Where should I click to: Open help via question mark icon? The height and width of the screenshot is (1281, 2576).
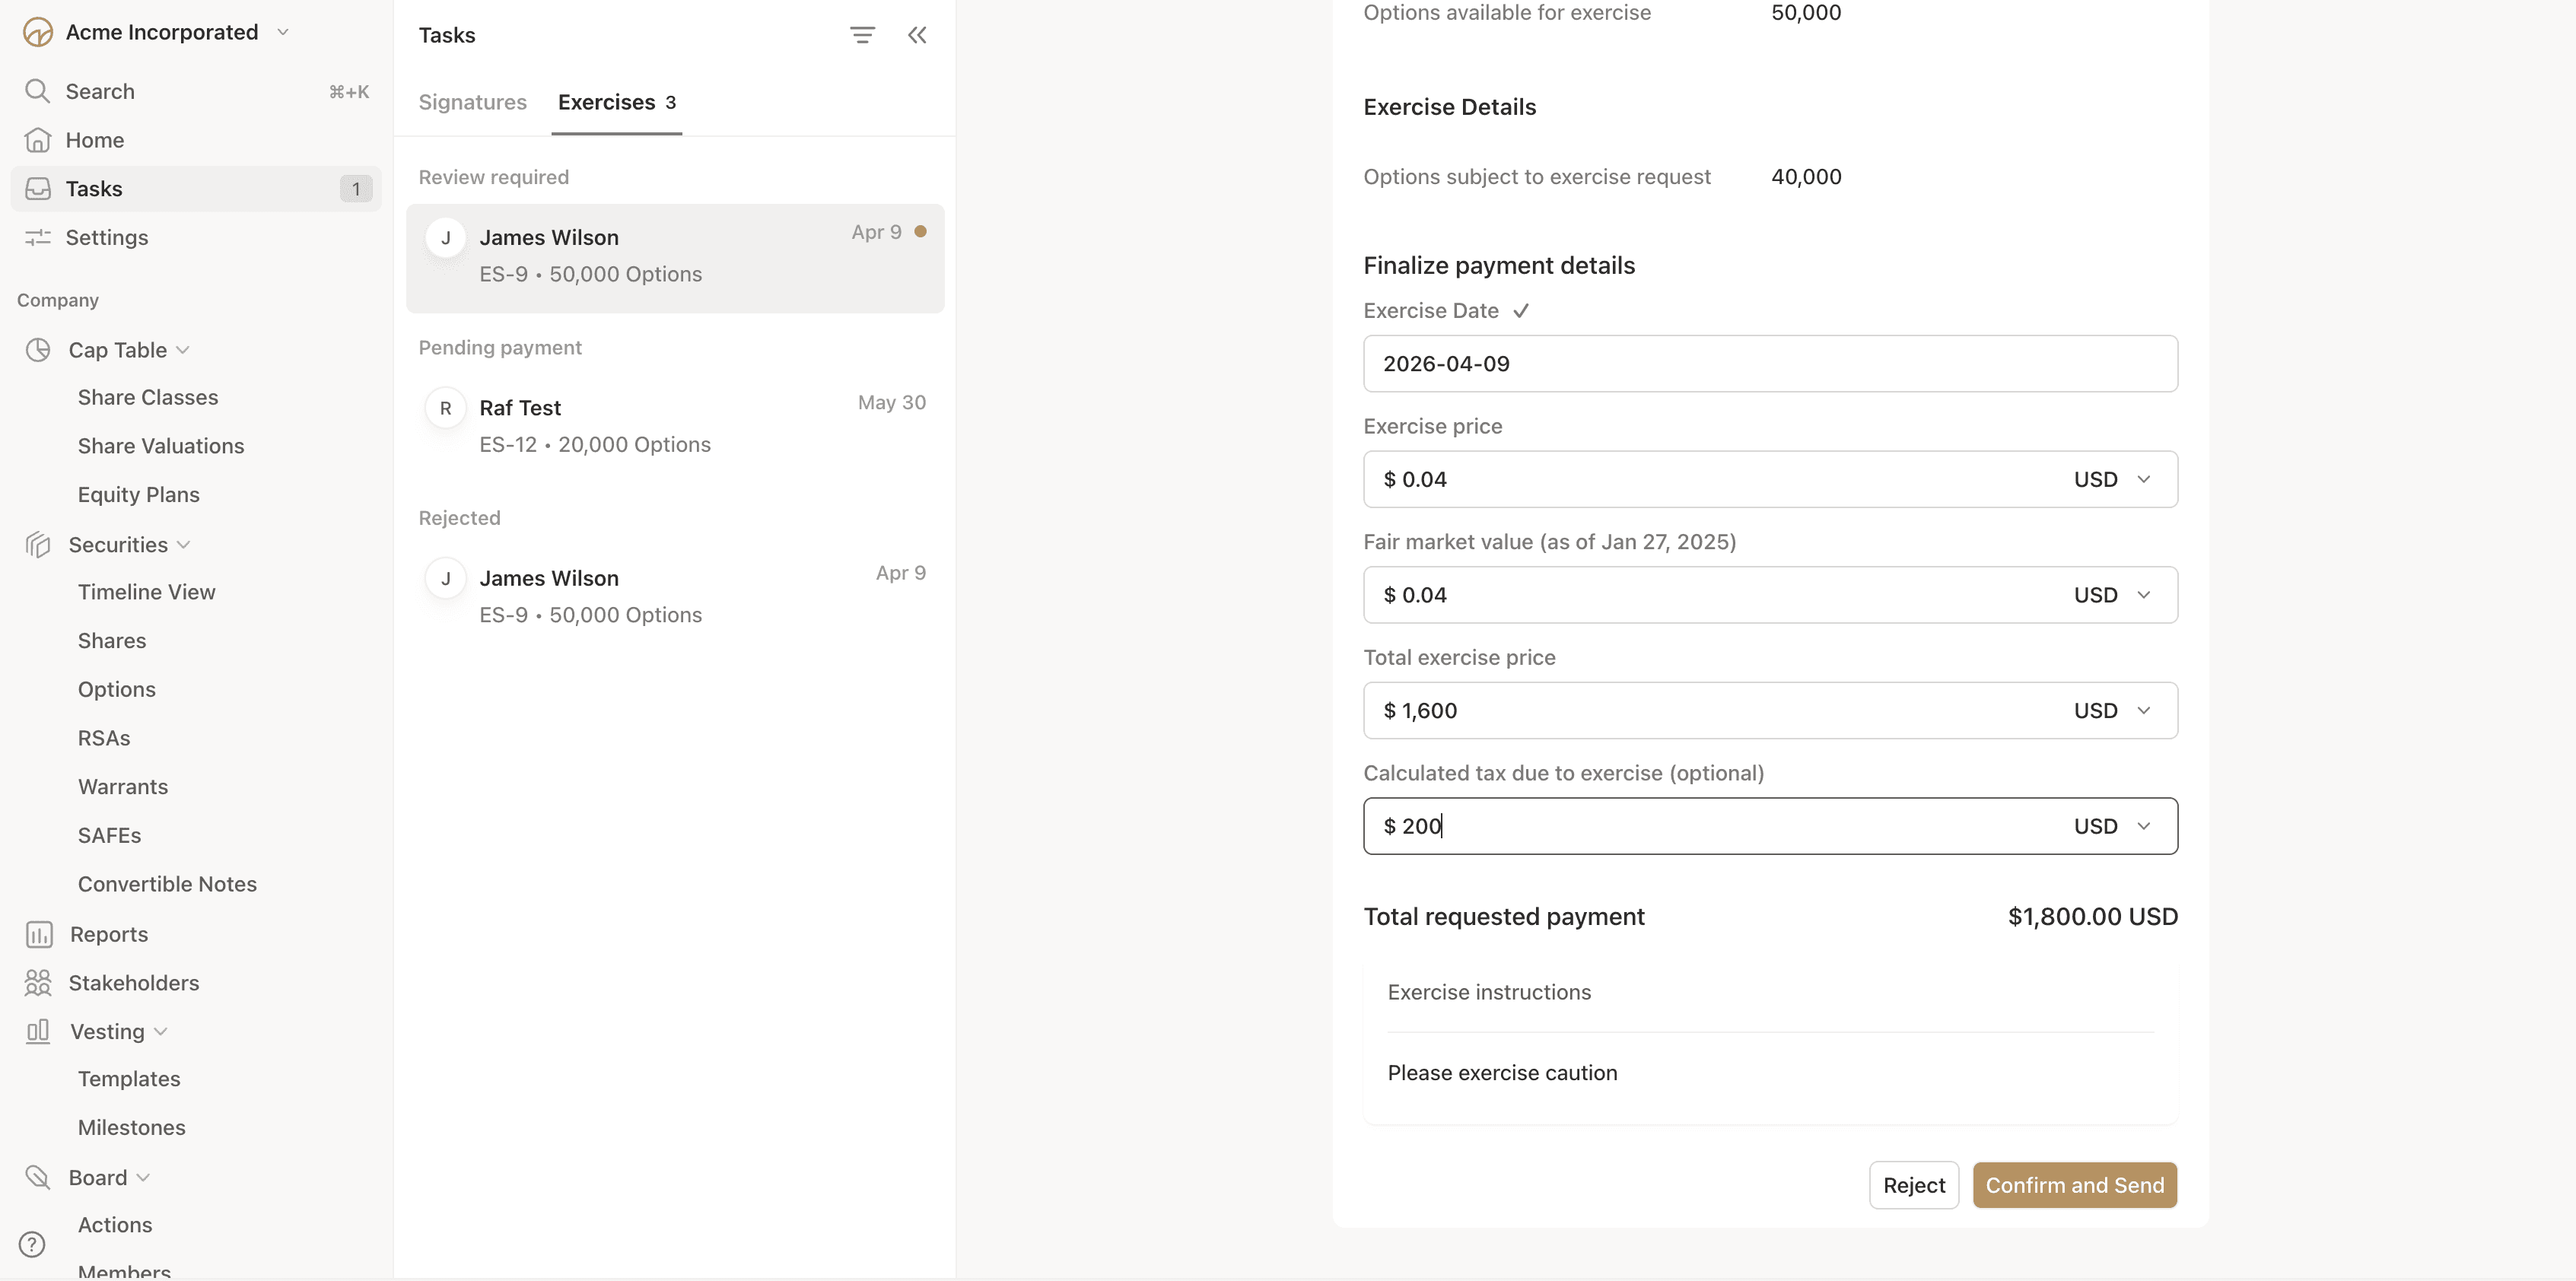(x=32, y=1244)
